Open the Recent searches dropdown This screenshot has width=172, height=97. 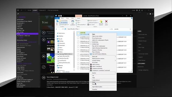[92, 21]
